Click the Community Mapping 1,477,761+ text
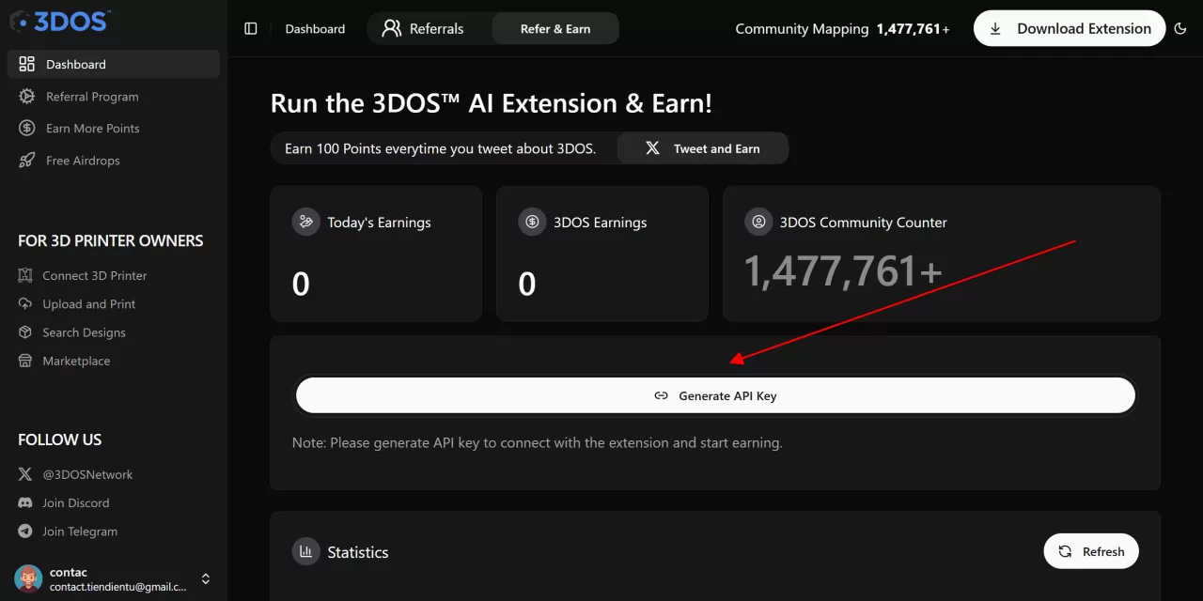The height and width of the screenshot is (601, 1203). pyautogui.click(x=842, y=28)
